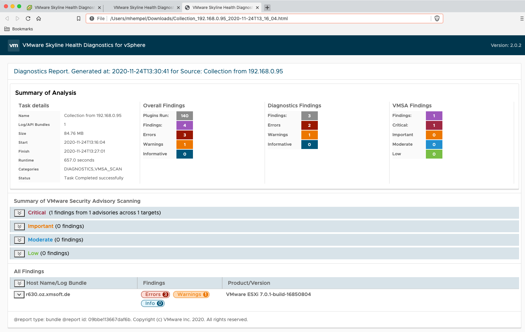Click the Version: 2.0.2 label
This screenshot has height=332, width=525.
[x=506, y=45]
